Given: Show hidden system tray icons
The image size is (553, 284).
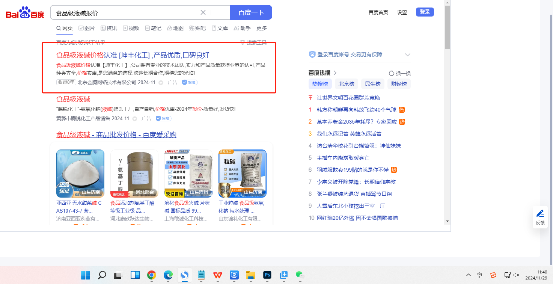Looking at the screenshot, I should (x=469, y=275).
